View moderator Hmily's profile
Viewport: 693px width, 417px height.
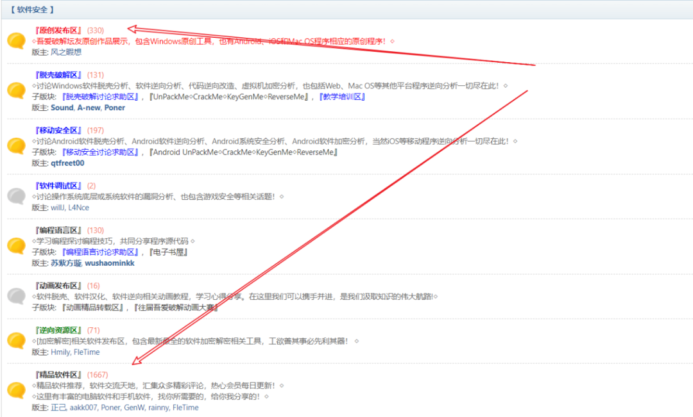pos(60,352)
